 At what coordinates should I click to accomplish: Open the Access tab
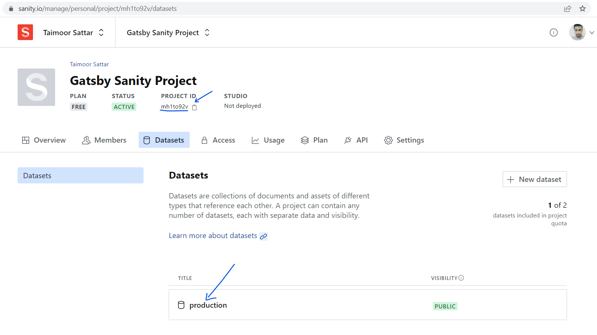218,140
